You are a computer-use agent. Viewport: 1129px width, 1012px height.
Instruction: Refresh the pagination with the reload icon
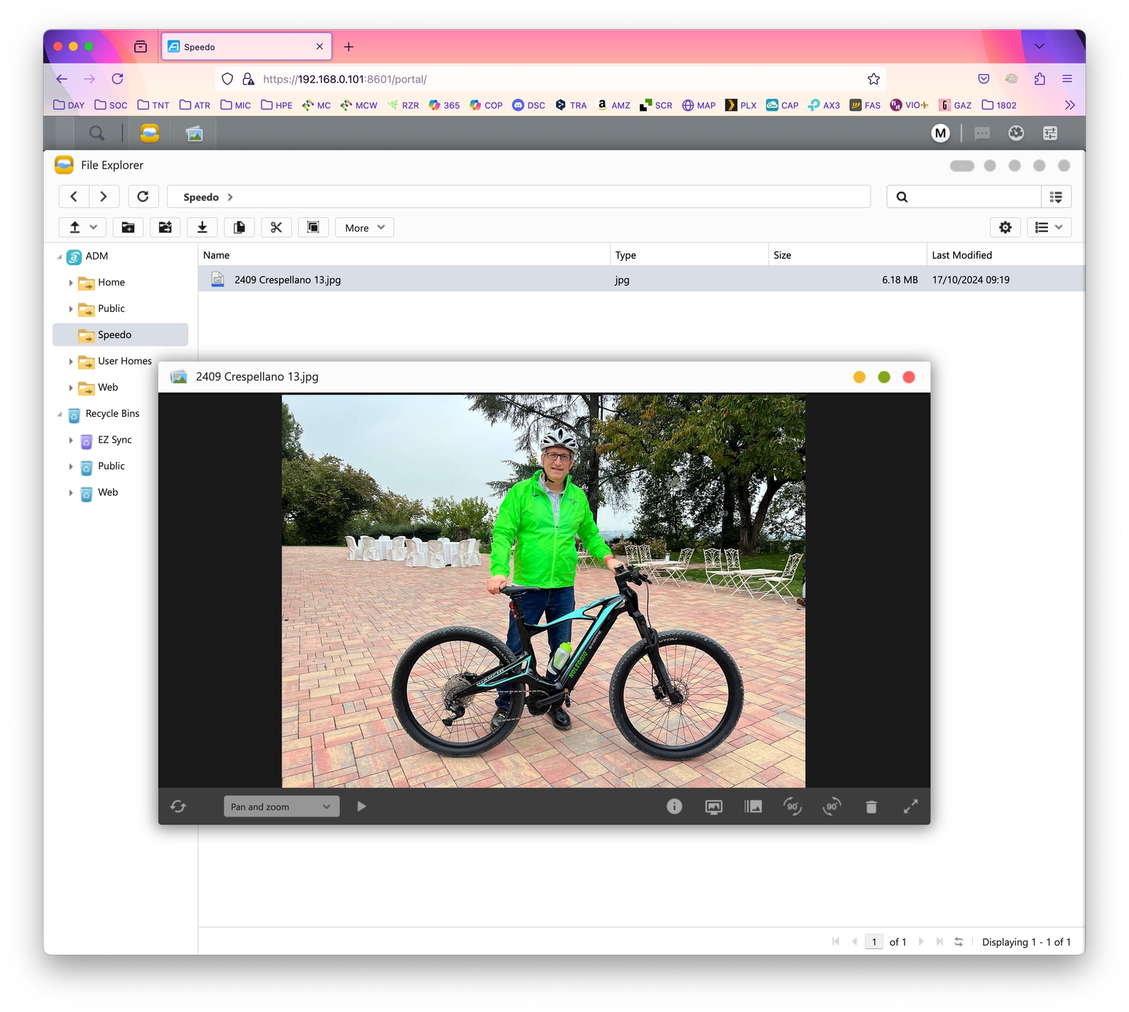(958, 942)
